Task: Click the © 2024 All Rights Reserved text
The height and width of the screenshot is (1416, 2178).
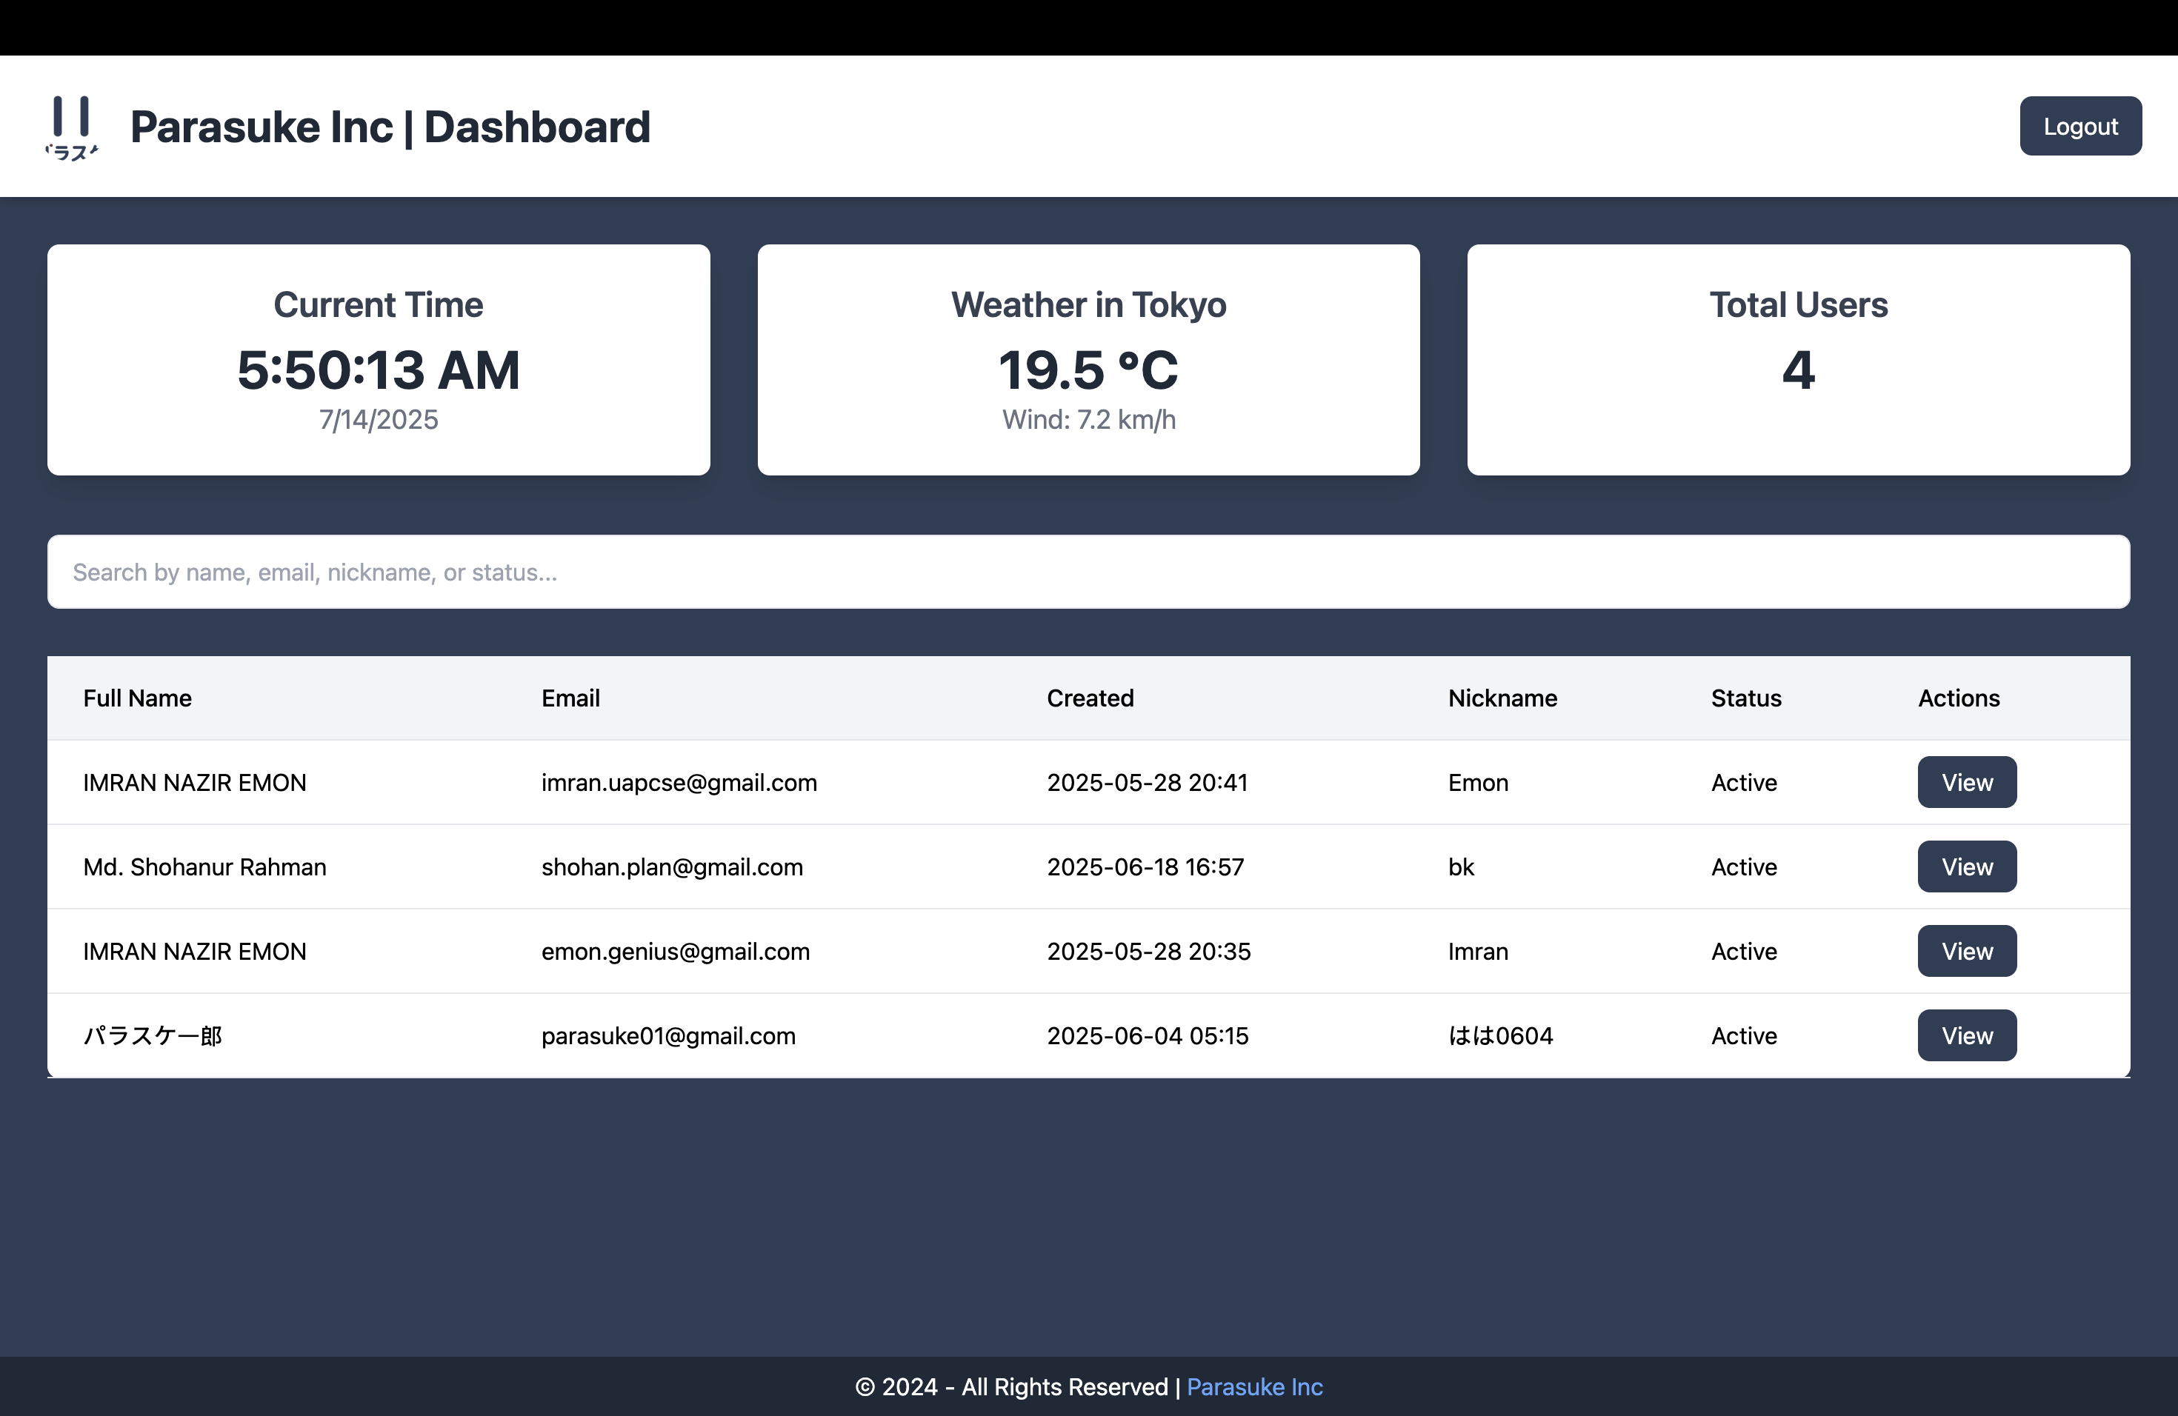Action: pos(1011,1386)
